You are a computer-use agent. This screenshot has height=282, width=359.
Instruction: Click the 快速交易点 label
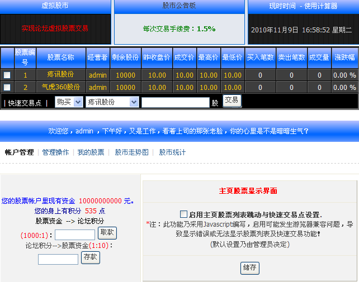click(x=25, y=103)
